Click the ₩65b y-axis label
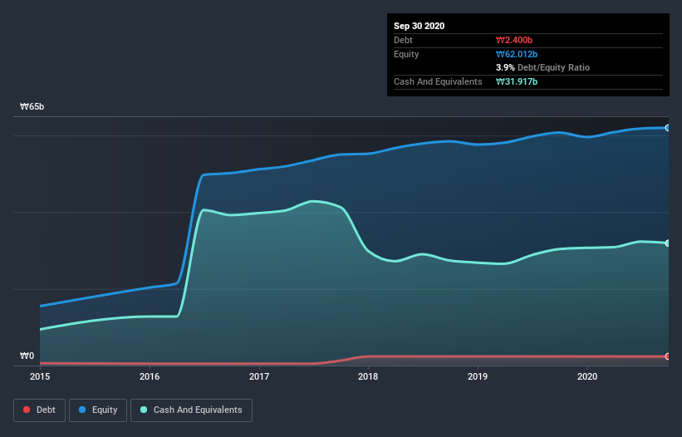Screen dimensions: 682x437 tap(32, 107)
